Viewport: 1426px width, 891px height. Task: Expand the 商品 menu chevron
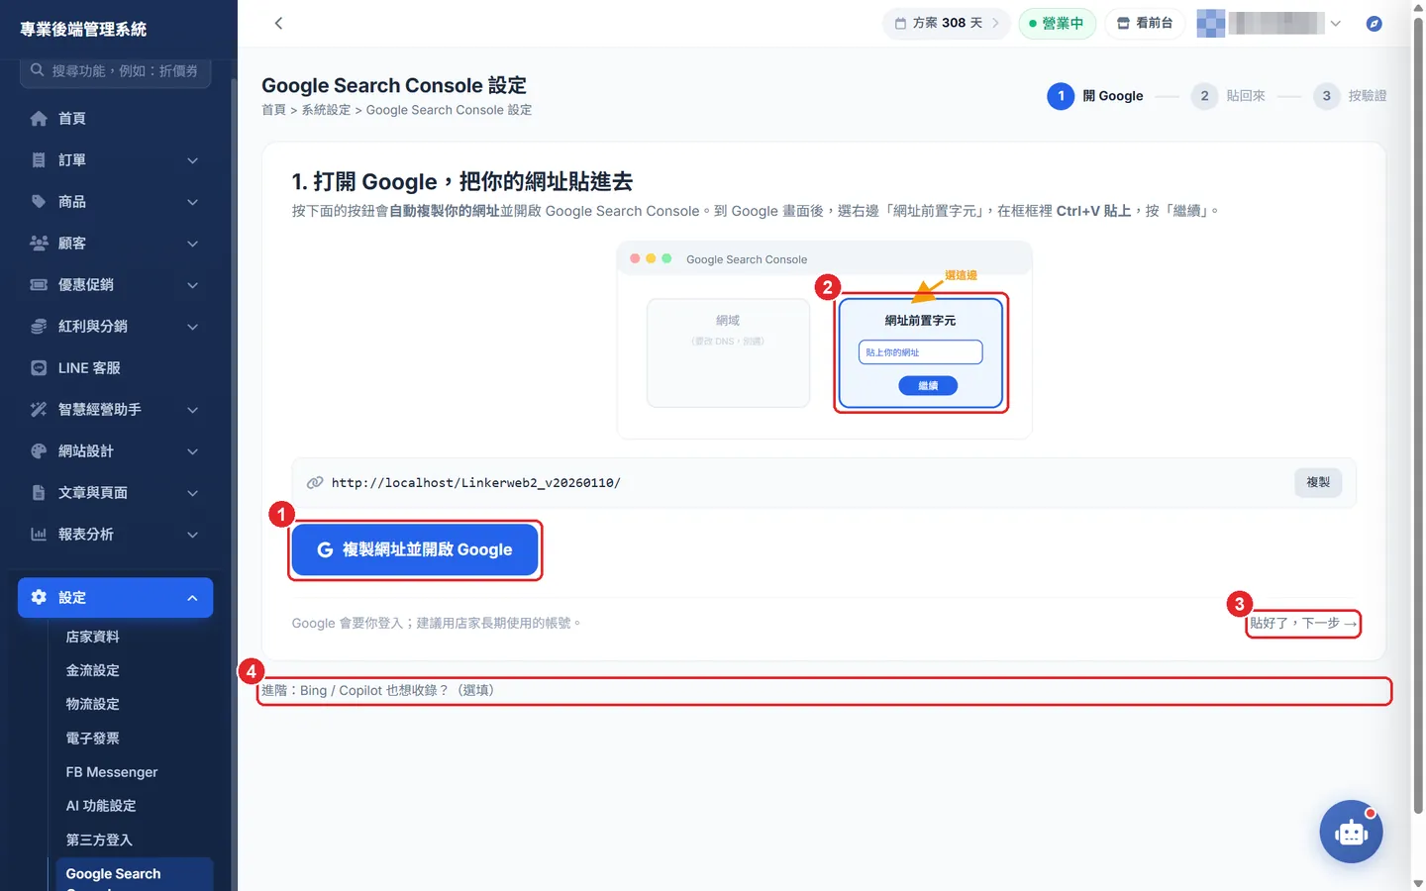[x=193, y=202]
